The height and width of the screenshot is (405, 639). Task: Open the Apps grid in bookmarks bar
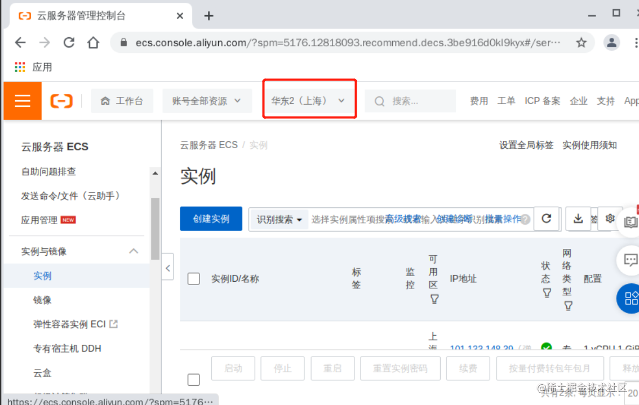click(x=20, y=67)
